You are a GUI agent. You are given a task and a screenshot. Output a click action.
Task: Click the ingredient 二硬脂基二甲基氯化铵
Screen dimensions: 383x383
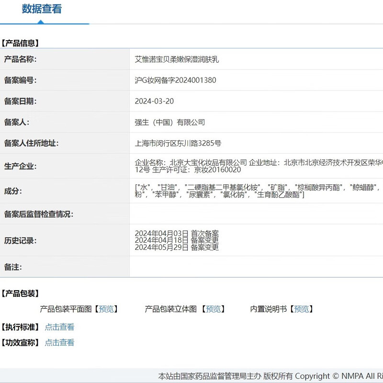tap(223, 187)
